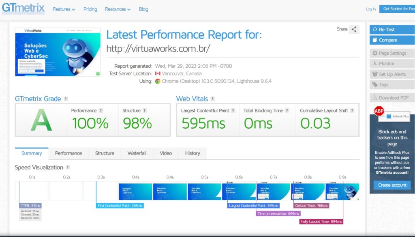Click the Page Settings gear icon

click(375, 53)
